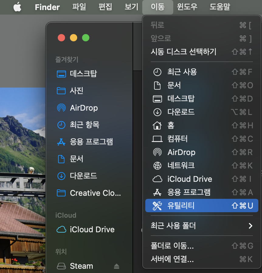This screenshot has width=262, height=273.
Task: Open 유틸리티 from the 이동 menu
Action: pos(202,206)
